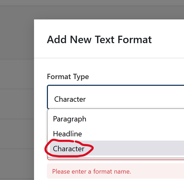Dismiss dialog via dimmed backdrop on left
Screen dimensions: 184x180
16,107
